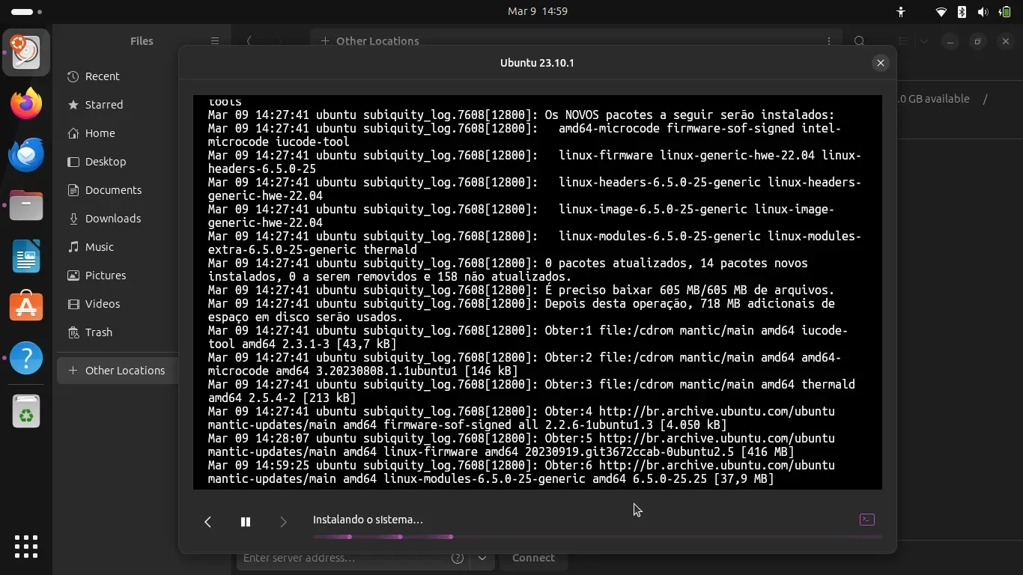Expand the server address history dropdown
1023x575 pixels.
point(482,558)
